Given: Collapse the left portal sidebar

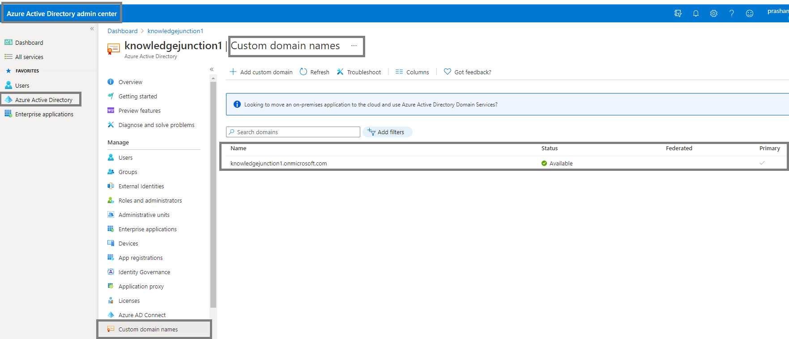Looking at the screenshot, I should pyautogui.click(x=92, y=29).
